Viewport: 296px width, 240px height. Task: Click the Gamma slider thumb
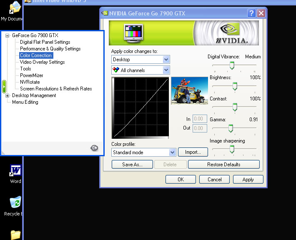tap(231, 128)
